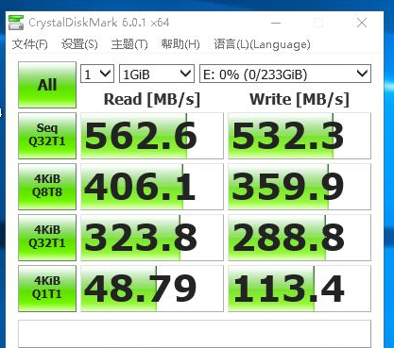This screenshot has width=394, height=348.
Task: Open the 设置(S) menu
Action: click(79, 44)
